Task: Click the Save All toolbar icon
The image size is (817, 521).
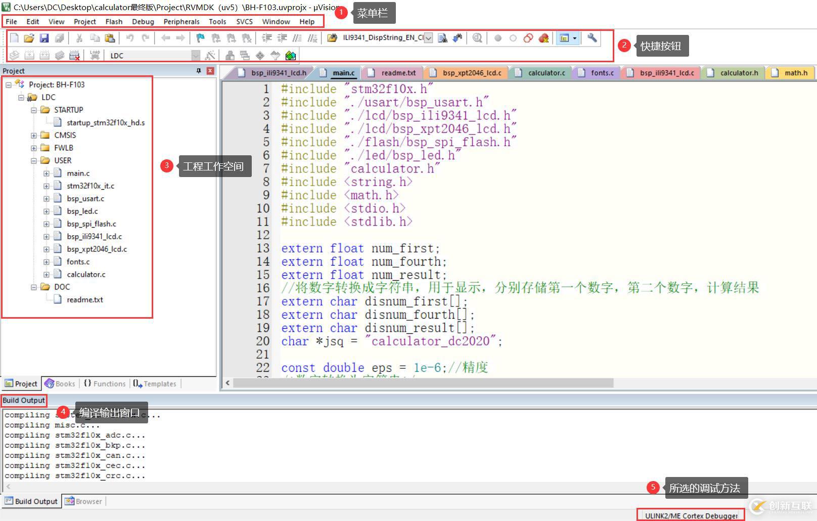Action: point(59,38)
